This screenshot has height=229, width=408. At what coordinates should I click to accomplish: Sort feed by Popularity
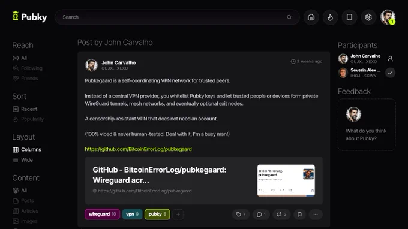[28, 119]
